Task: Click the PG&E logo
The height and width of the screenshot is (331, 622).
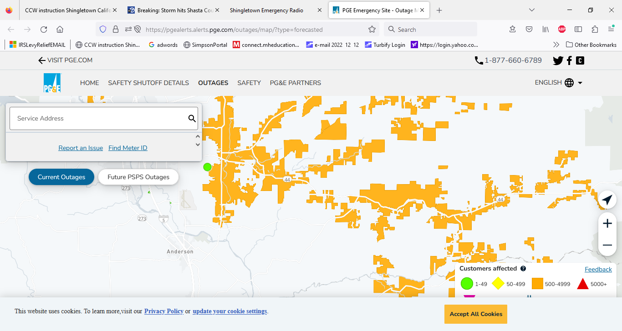Action: click(x=52, y=83)
